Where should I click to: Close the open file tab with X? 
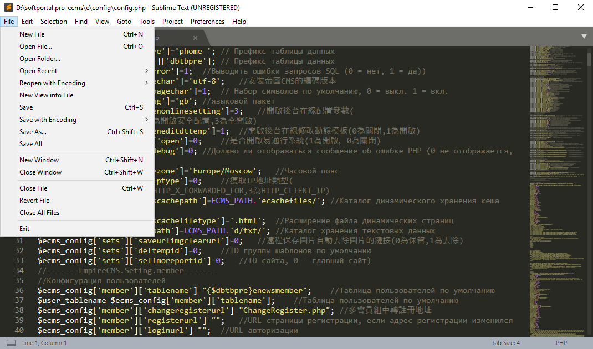[195, 38]
